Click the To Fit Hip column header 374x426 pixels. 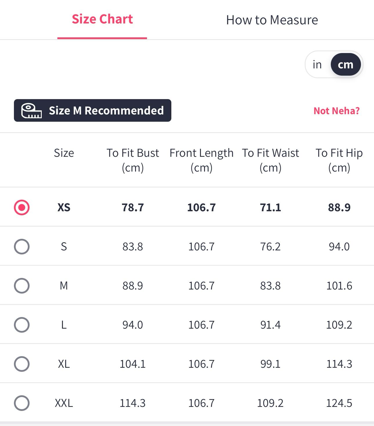[x=339, y=160]
